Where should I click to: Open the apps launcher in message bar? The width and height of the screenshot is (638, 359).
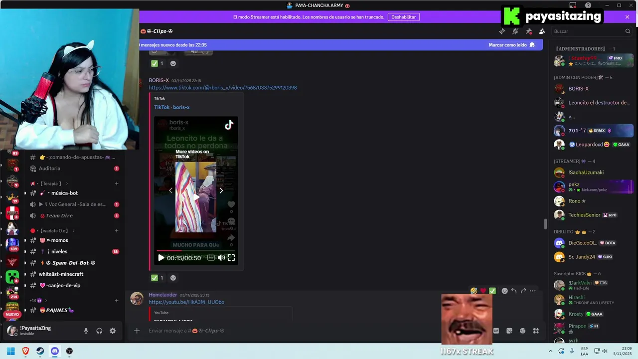click(536, 331)
